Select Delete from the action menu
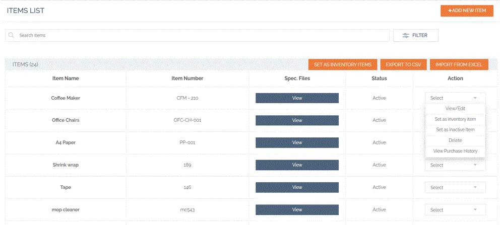 point(455,140)
